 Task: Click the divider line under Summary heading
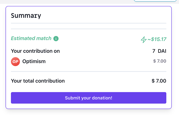click(89, 23)
